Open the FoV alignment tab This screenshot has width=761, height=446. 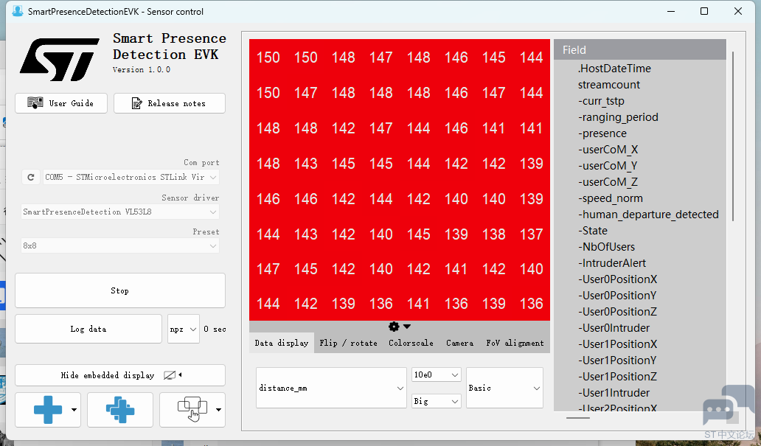[514, 343]
